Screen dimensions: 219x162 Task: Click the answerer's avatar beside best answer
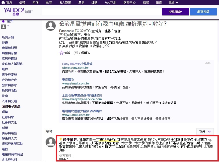(51, 142)
